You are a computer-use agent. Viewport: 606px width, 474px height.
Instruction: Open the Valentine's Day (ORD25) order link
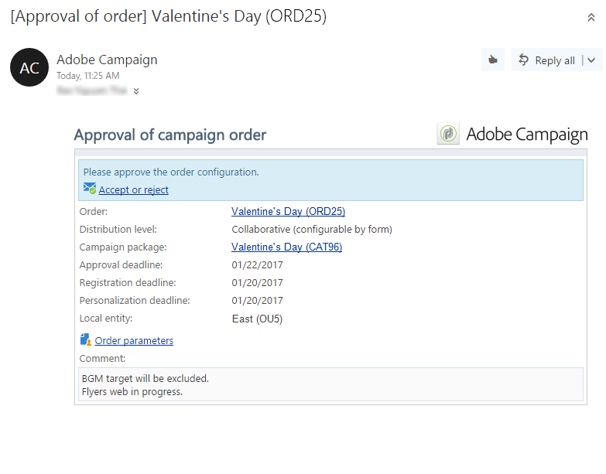[x=288, y=211]
